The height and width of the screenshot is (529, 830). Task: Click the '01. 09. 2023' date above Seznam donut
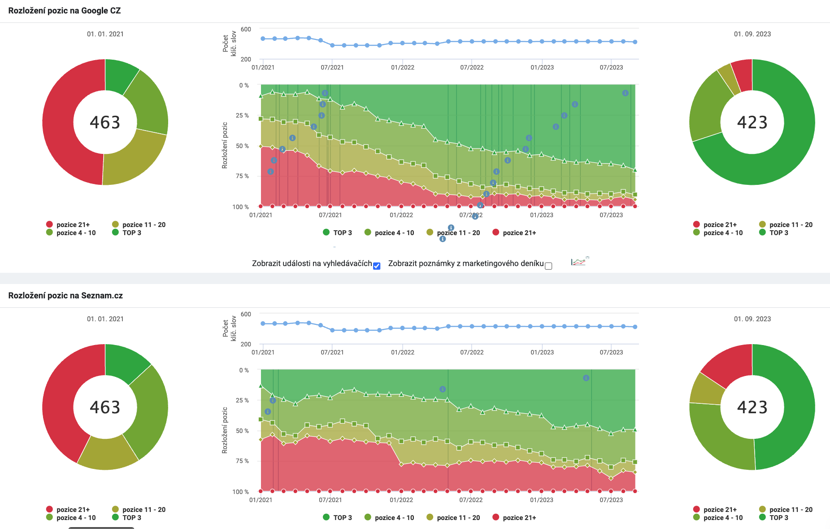[752, 319]
